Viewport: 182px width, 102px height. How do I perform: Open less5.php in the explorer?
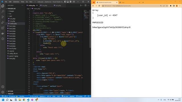pos(12,36)
